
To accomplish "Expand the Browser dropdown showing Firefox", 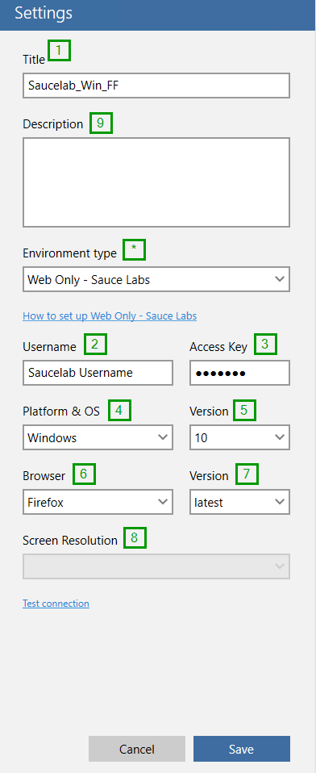I will [98, 503].
